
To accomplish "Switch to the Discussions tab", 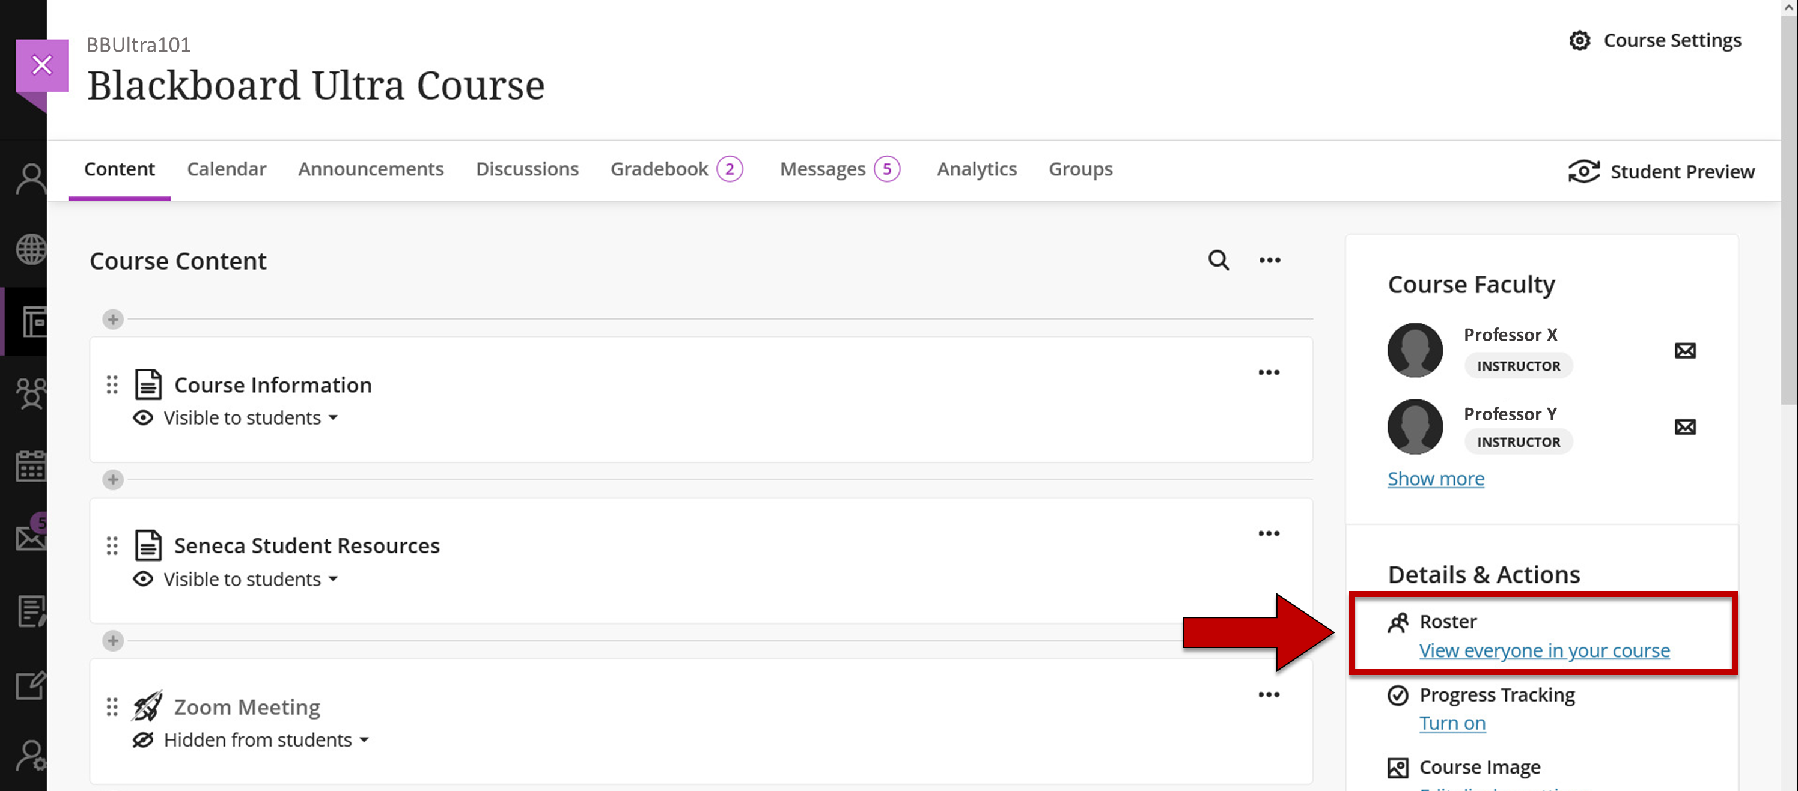I will (x=527, y=169).
